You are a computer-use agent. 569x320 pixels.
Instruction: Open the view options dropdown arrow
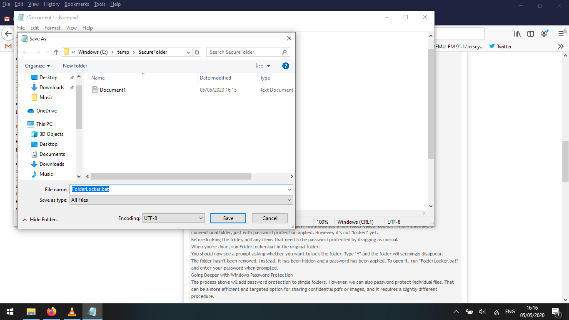pyautogui.click(x=268, y=66)
